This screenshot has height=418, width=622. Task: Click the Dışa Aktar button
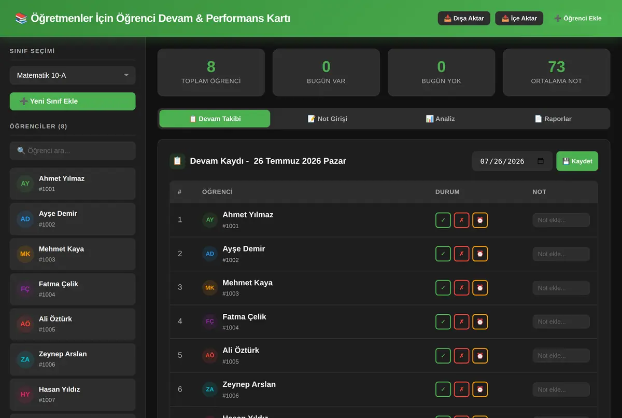coord(464,18)
